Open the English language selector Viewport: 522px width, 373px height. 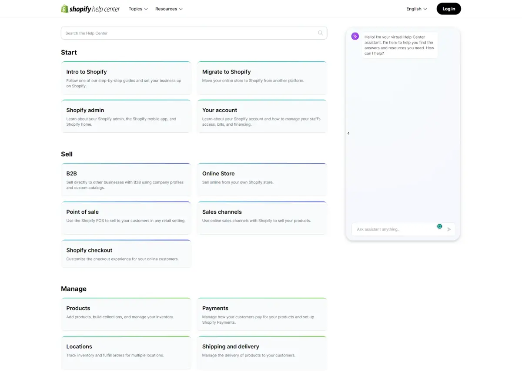click(x=417, y=9)
